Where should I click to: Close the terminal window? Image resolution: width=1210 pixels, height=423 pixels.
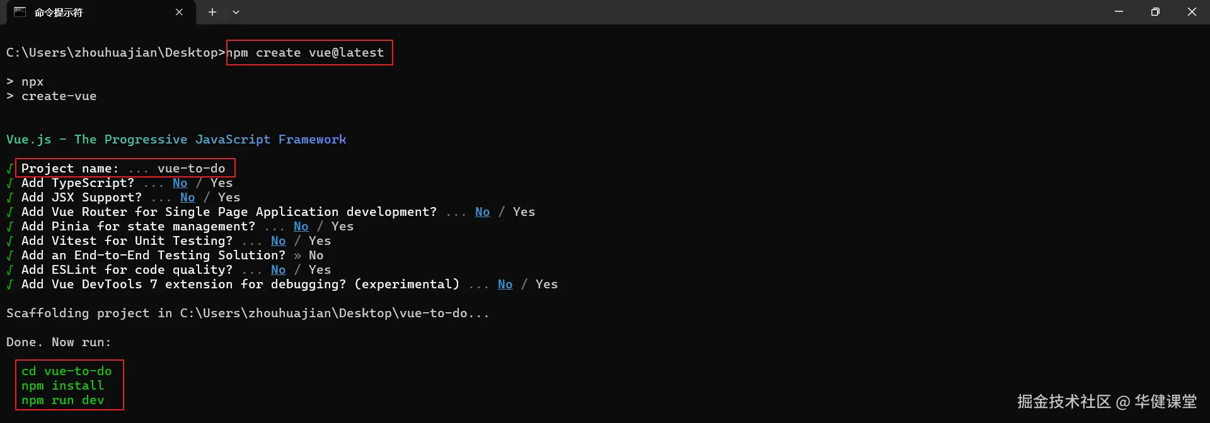click(x=1192, y=12)
